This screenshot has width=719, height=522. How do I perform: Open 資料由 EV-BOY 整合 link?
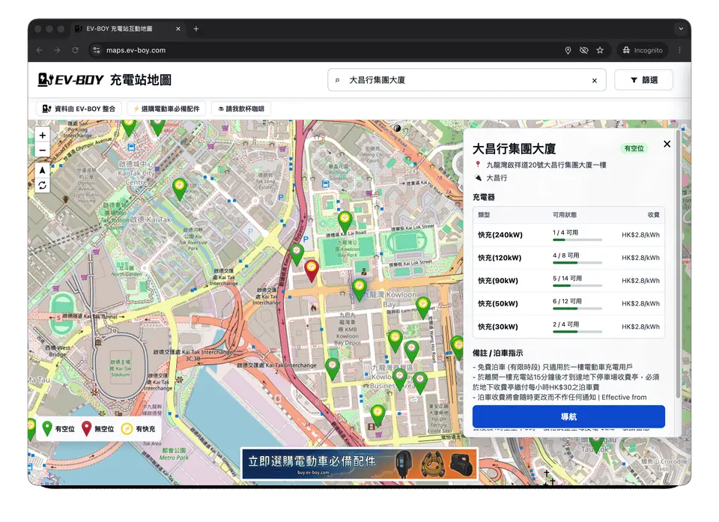pos(79,109)
